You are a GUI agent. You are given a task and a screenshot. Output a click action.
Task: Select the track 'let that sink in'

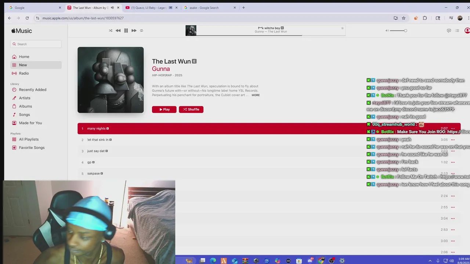[x=269, y=140]
